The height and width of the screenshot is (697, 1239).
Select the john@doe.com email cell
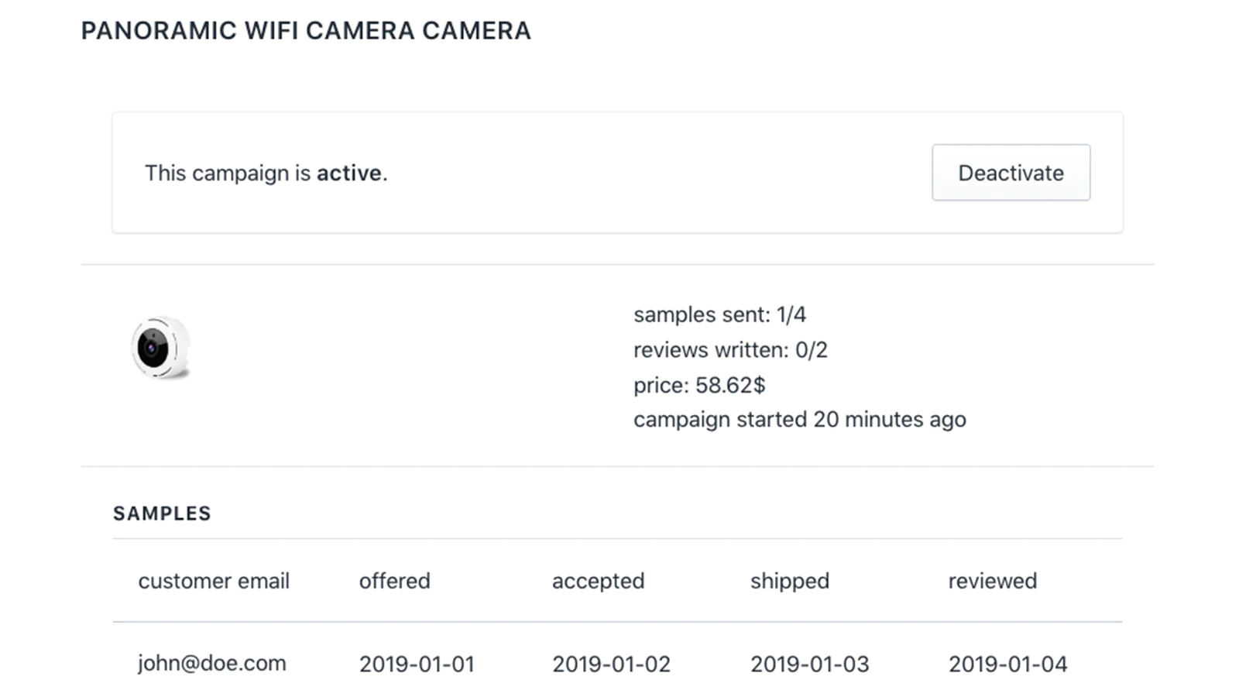click(x=212, y=663)
